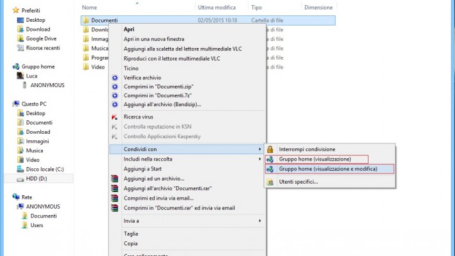This screenshot has width=455, height=256.
Task: Select Riproduci con il lettore multimediale VLC
Action: click(172, 58)
